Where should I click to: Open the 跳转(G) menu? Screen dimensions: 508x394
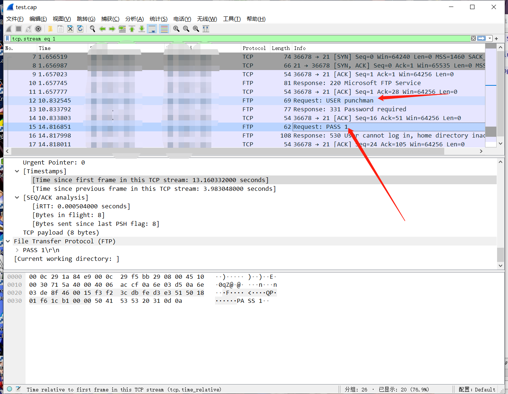(86, 19)
